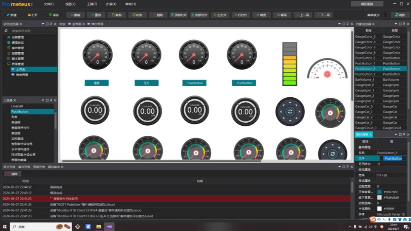Viewport: 411px width, 231px height.
Task: Click the 字体颜色 white color swatch
Action: click(x=379, y=209)
